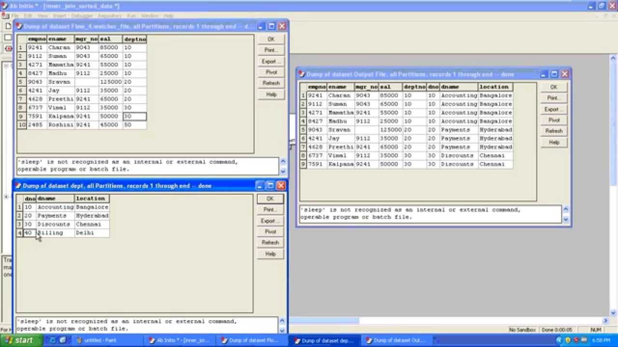
Task: Click Refresh in the dept dataset dump window
Action: click(270, 242)
